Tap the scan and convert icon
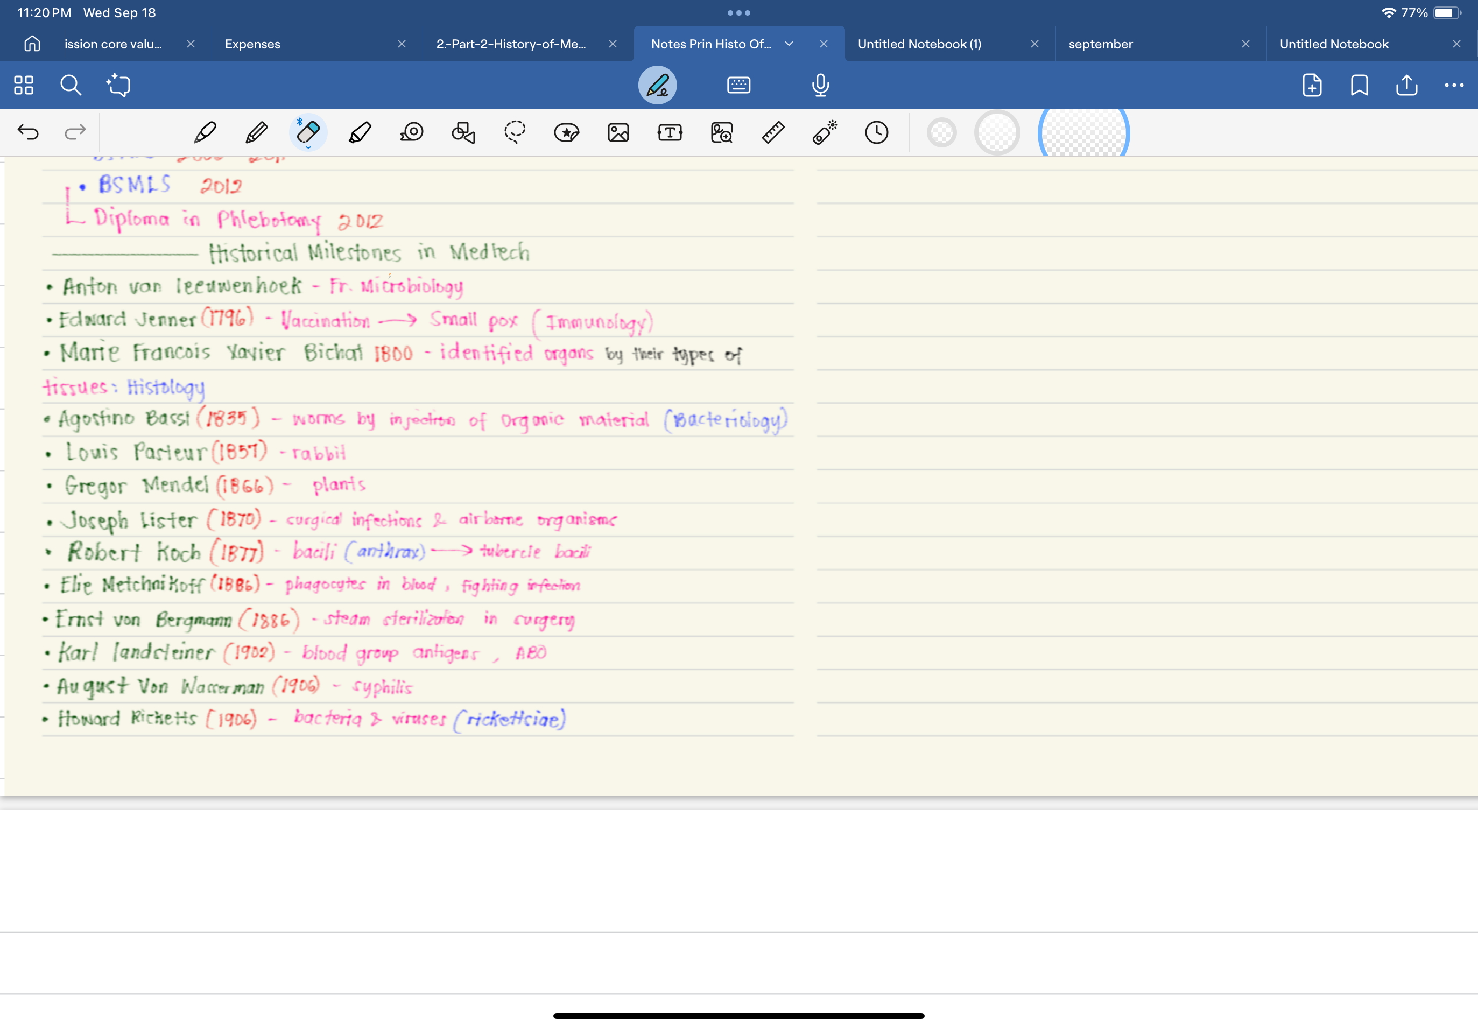This screenshot has width=1478, height=1027. tap(118, 85)
